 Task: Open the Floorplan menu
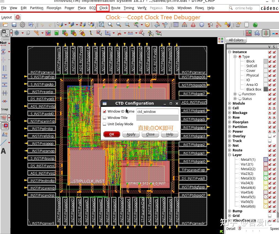click(x=54, y=8)
